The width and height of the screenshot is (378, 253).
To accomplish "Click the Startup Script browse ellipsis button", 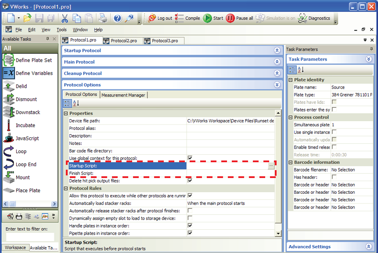I will (x=271, y=166).
